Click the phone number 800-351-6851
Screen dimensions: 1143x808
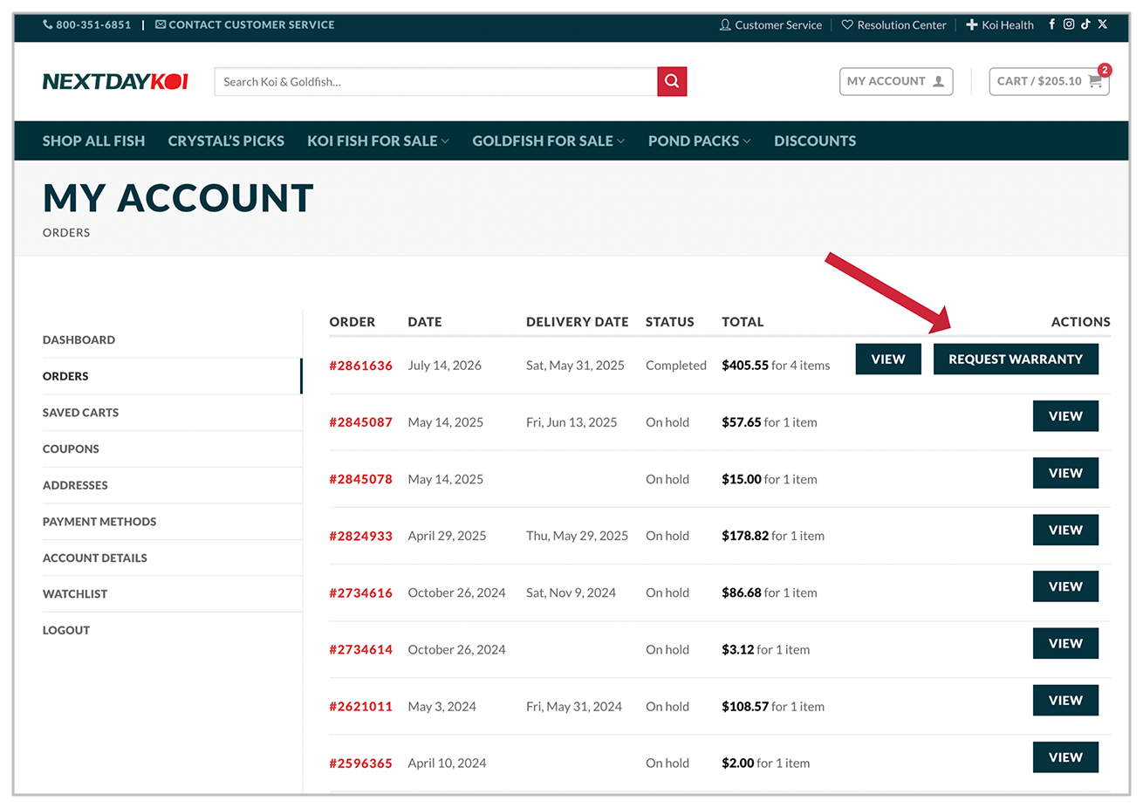point(86,24)
